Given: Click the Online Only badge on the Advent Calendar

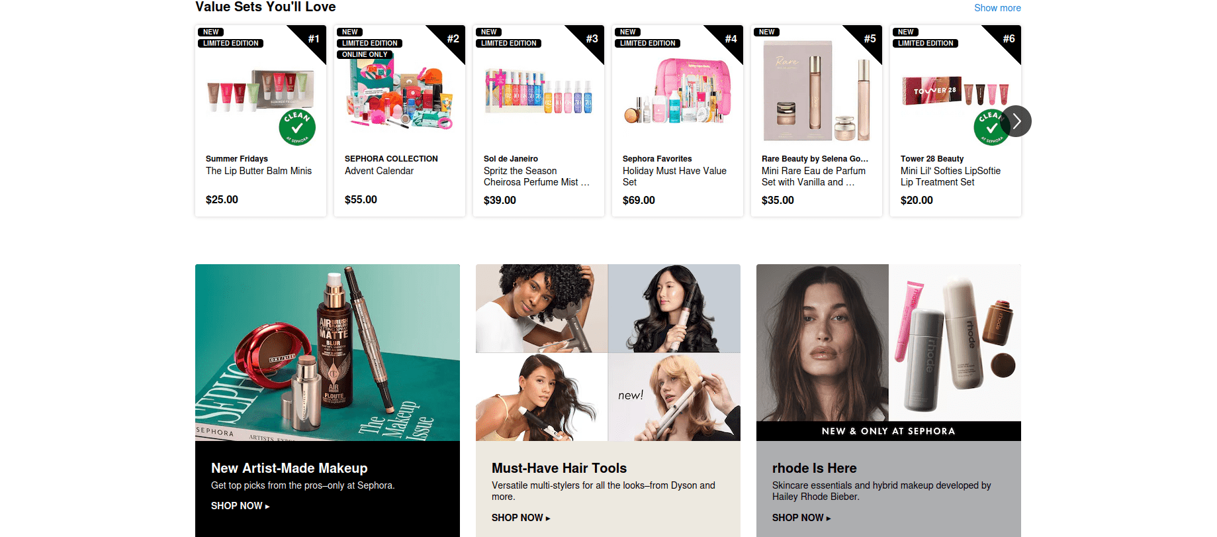Looking at the screenshot, I should (x=365, y=54).
